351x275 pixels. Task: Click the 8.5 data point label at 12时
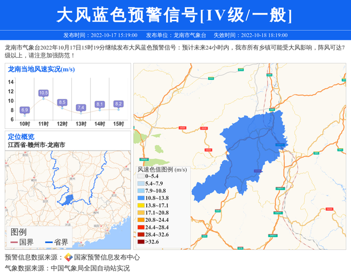pyautogui.click(x=62, y=102)
